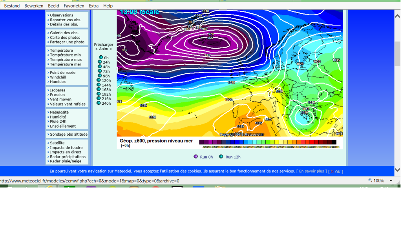Open Détails des obs.
Viewport: 402px width, 226px height.
(64, 24)
